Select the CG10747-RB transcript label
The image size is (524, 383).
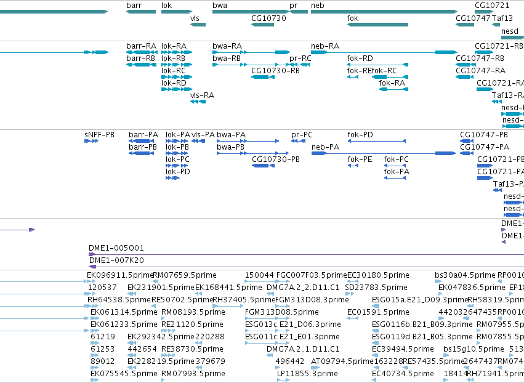click(x=480, y=58)
